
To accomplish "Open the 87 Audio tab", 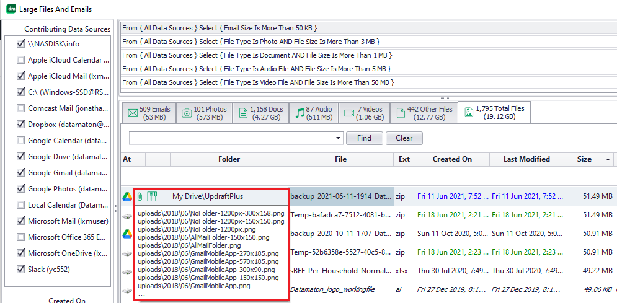I will [314, 113].
